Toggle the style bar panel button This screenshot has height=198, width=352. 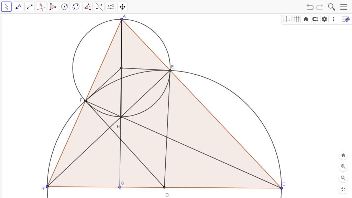(x=346, y=19)
